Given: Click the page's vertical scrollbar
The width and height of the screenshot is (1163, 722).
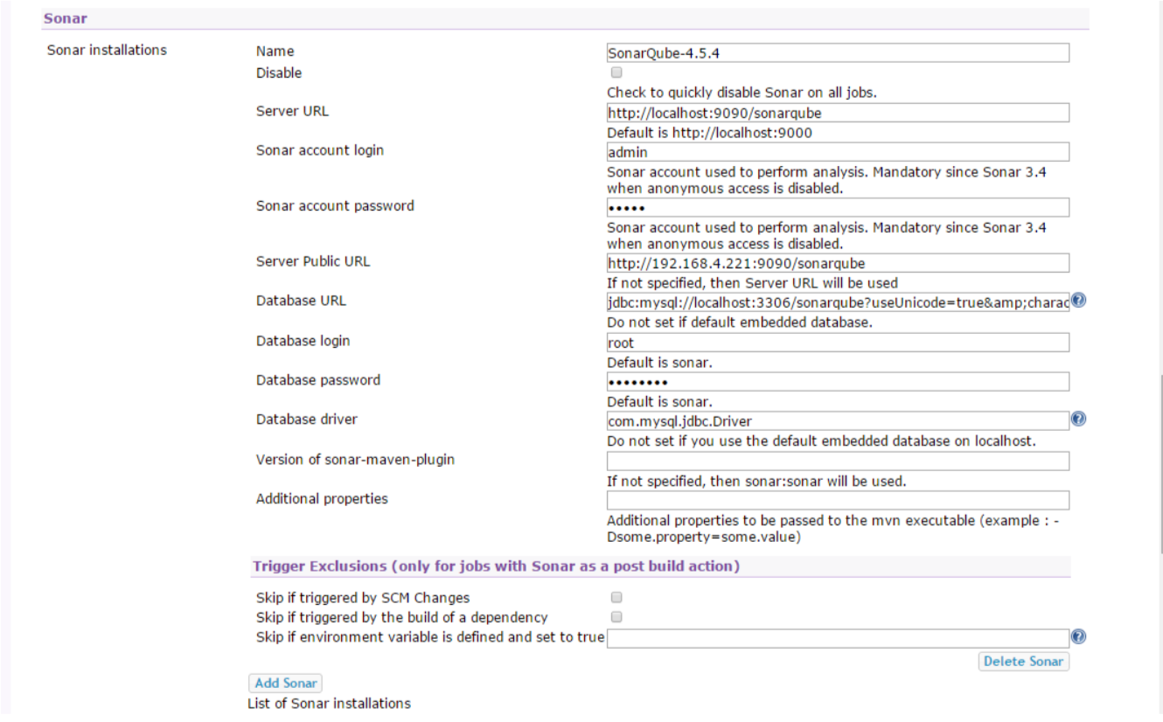Looking at the screenshot, I should click(1160, 463).
